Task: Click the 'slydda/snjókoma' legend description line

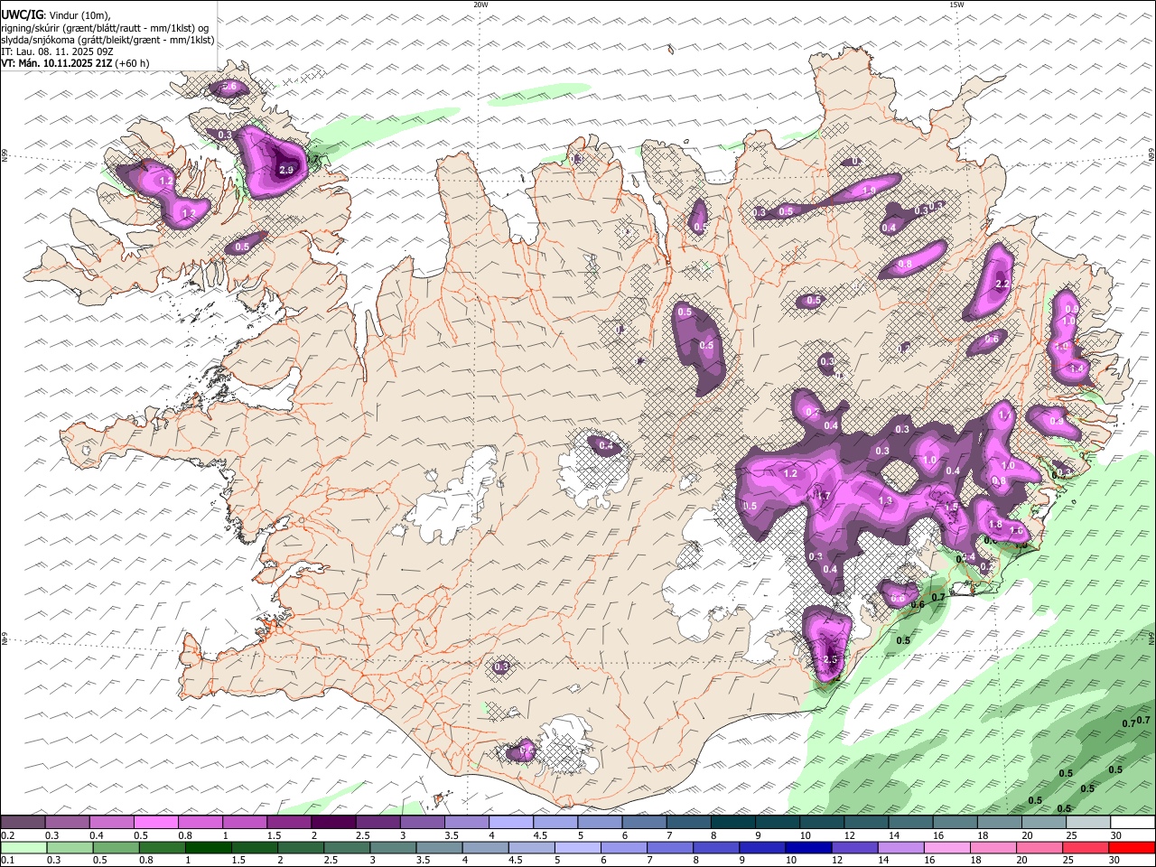Action: tap(107, 40)
